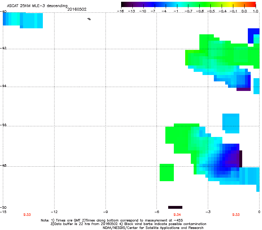The height and width of the screenshot is (230, 262).
Task: Click the red end of the color scale
Action: (x=253, y=5)
